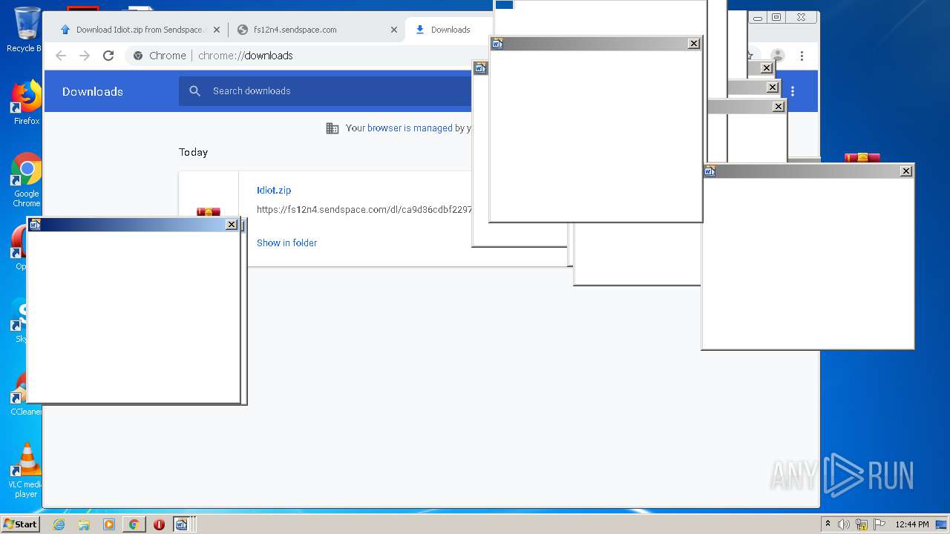Close the blank popup window at lower left

(x=232, y=225)
